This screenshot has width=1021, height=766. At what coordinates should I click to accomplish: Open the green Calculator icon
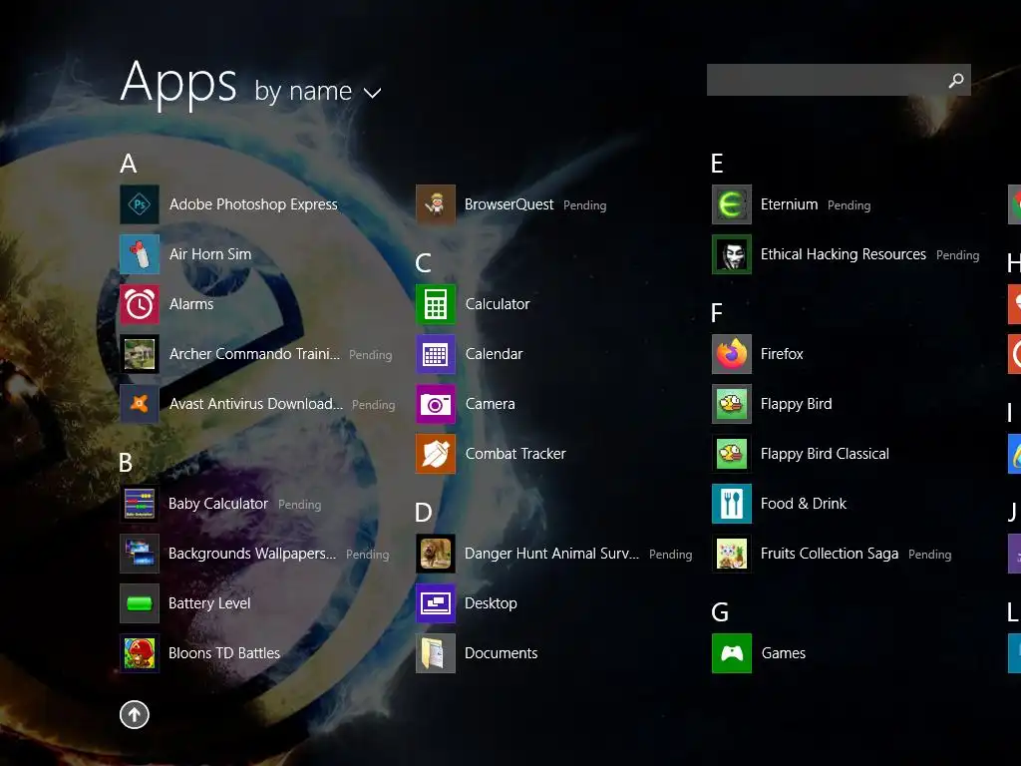pyautogui.click(x=436, y=304)
